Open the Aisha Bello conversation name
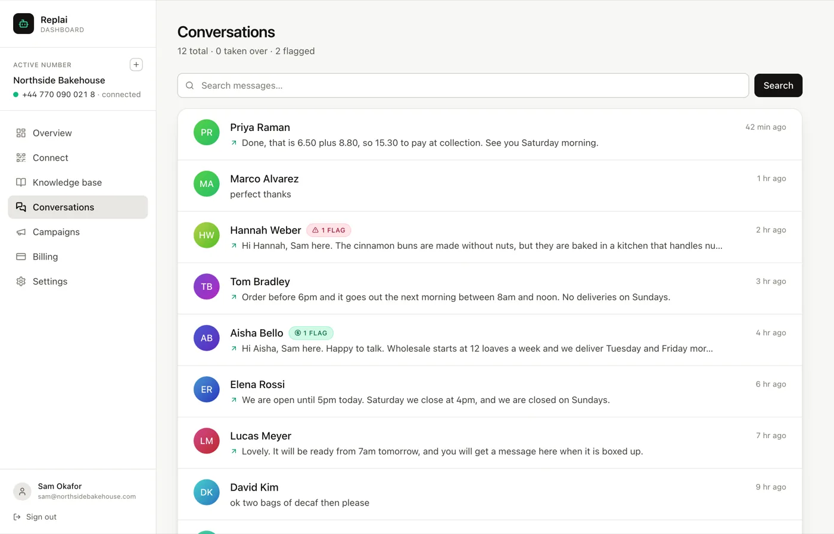Screen dimensions: 834x534 tap(257, 333)
